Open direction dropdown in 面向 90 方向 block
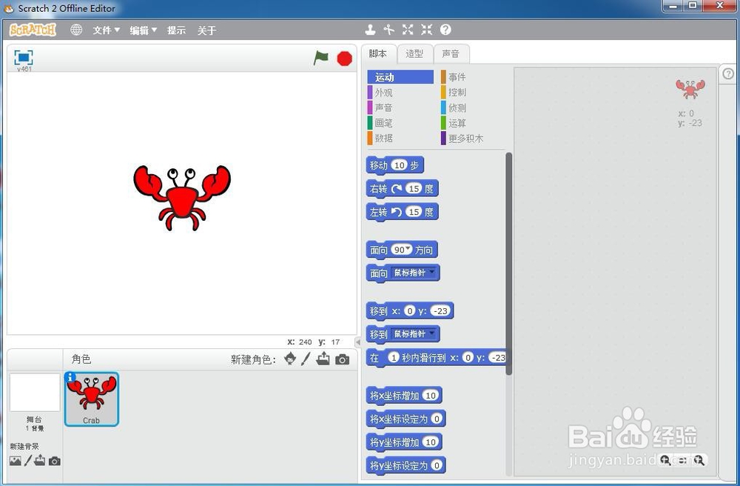The image size is (740, 486). tap(408, 248)
